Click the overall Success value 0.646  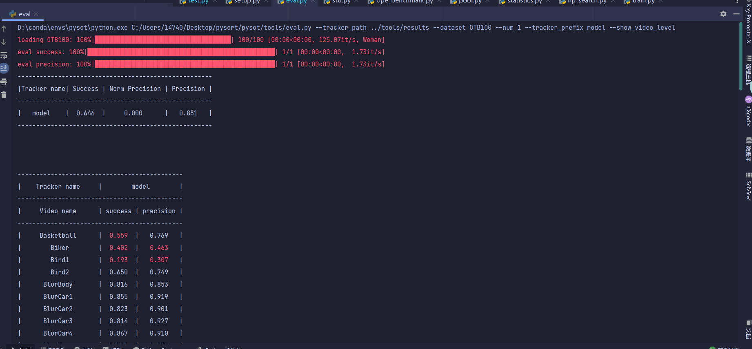(x=85, y=113)
